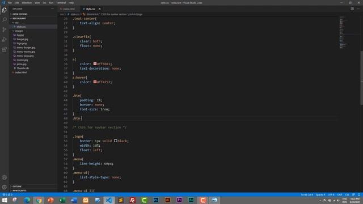Click Visual Studio Code taskbar icon

[x=109, y=200]
